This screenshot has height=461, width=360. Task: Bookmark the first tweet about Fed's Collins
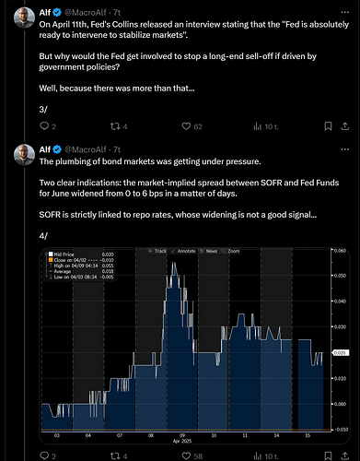(x=328, y=126)
